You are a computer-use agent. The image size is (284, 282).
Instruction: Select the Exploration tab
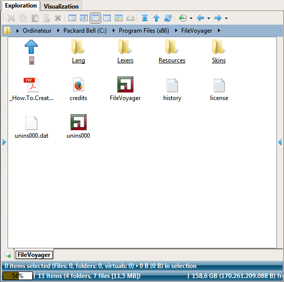click(21, 6)
